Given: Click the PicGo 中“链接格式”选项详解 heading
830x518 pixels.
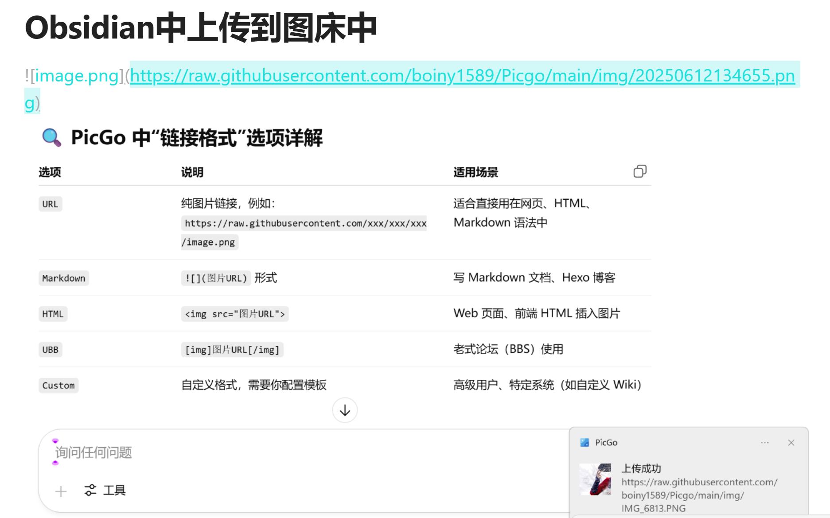Looking at the screenshot, I should [x=197, y=138].
